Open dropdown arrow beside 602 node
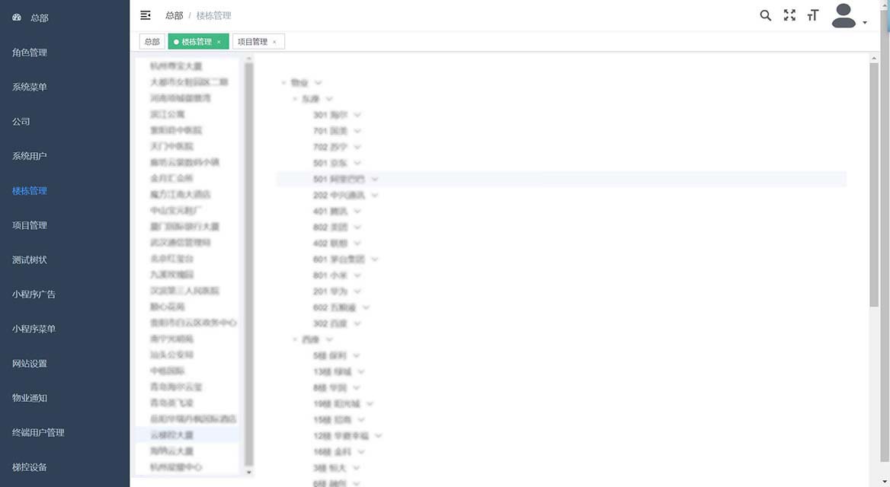Screen dimensions: 890x487 point(367,307)
